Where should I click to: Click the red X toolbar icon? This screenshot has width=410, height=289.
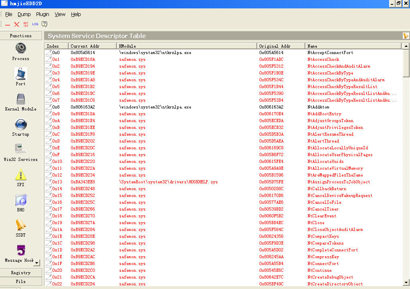pyautogui.click(x=17, y=24)
